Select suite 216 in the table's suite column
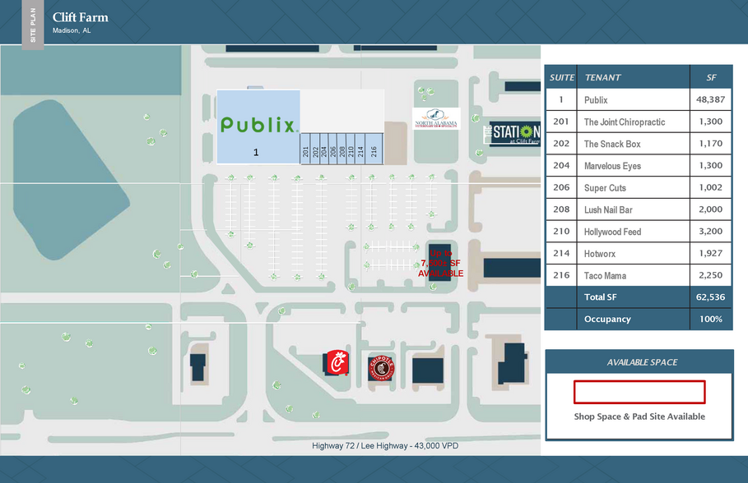The height and width of the screenshot is (483, 748). [x=561, y=275]
